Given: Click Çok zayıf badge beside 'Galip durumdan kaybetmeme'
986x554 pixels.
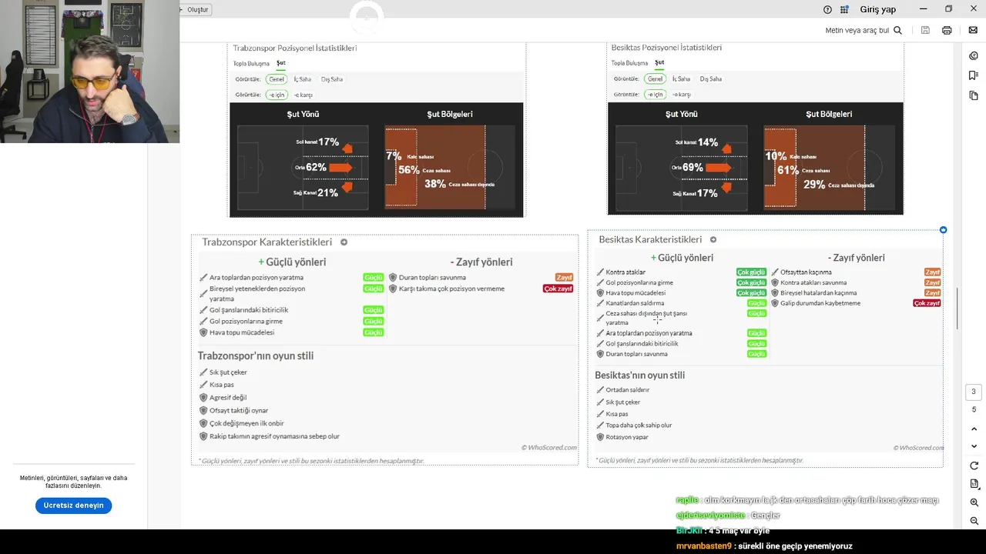Looking at the screenshot, I should [927, 303].
